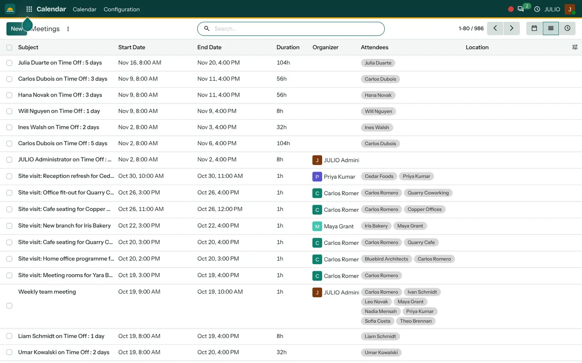Sort by the Duration column header
The image size is (582, 363).
288,47
